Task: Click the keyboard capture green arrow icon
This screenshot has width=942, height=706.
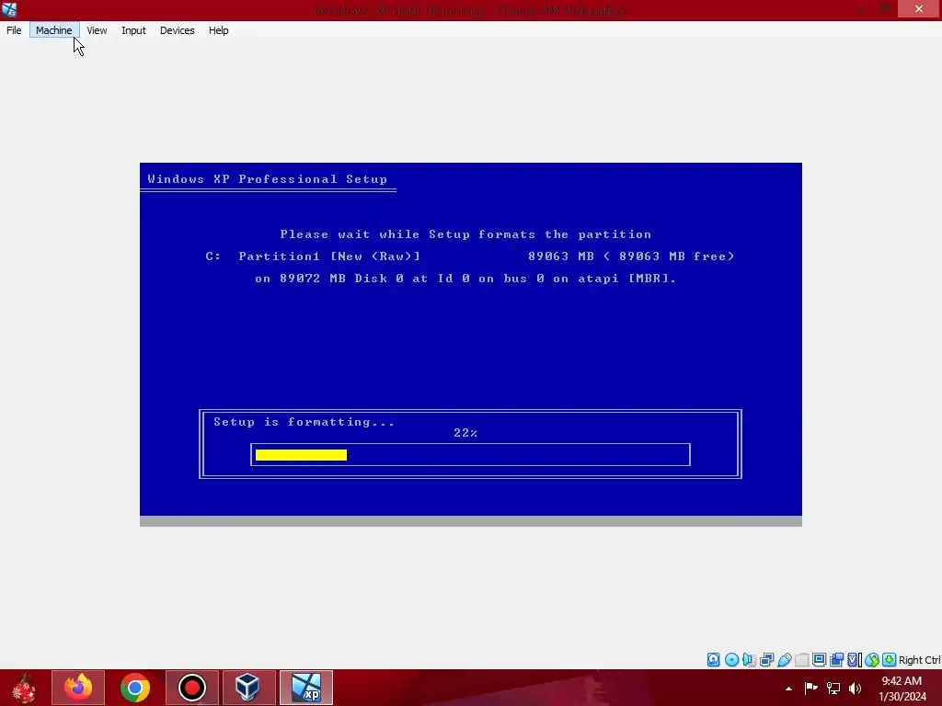Action: point(890,660)
